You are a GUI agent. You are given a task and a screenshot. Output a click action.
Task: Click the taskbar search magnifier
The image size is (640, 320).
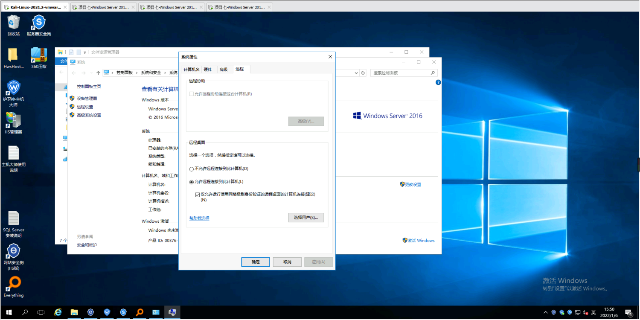coord(25,312)
